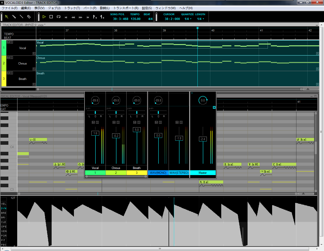Show the VEL control parameter
The image size is (324, 251).
[4, 204]
